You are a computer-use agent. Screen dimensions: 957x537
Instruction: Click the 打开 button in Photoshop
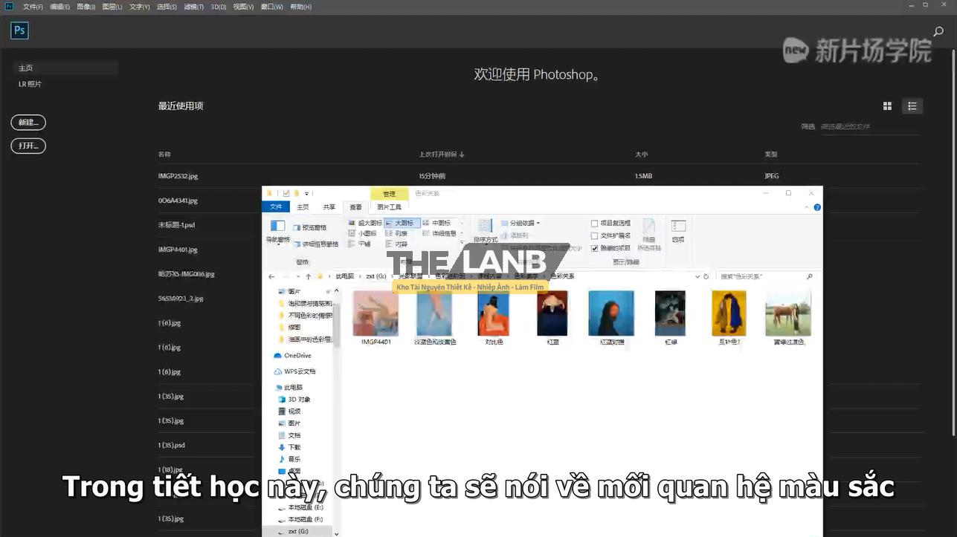(x=28, y=146)
